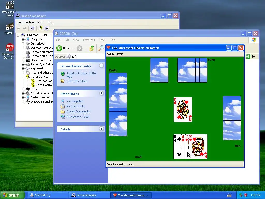Collapse Other devices node
Image resolution: width=265 pixels, height=199 pixels.
coord(23,77)
